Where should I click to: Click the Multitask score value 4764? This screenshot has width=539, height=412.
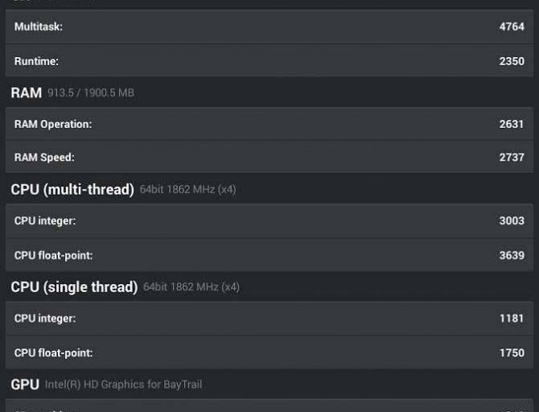[512, 27]
